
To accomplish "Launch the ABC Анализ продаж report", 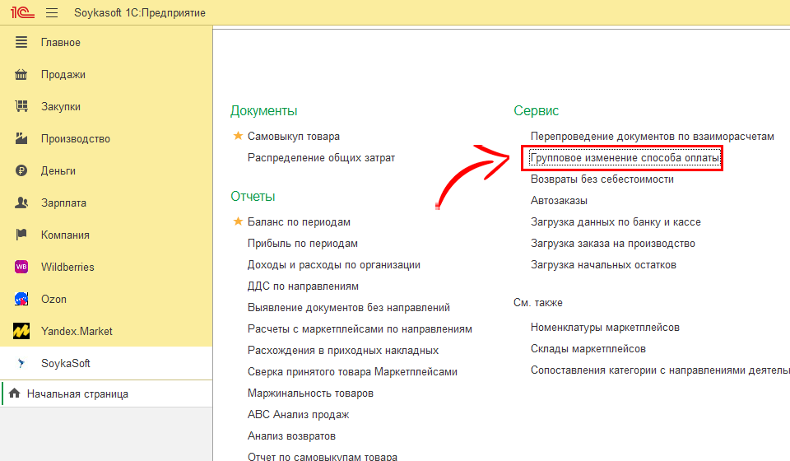I will pos(298,414).
